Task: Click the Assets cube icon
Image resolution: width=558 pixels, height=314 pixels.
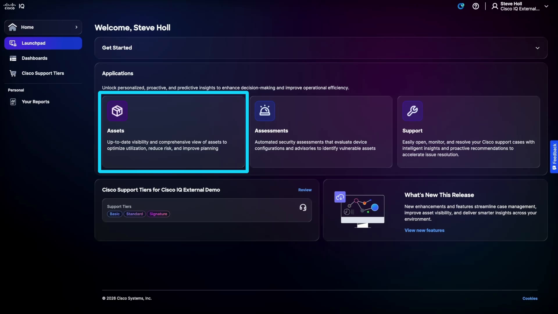Action: [x=117, y=111]
